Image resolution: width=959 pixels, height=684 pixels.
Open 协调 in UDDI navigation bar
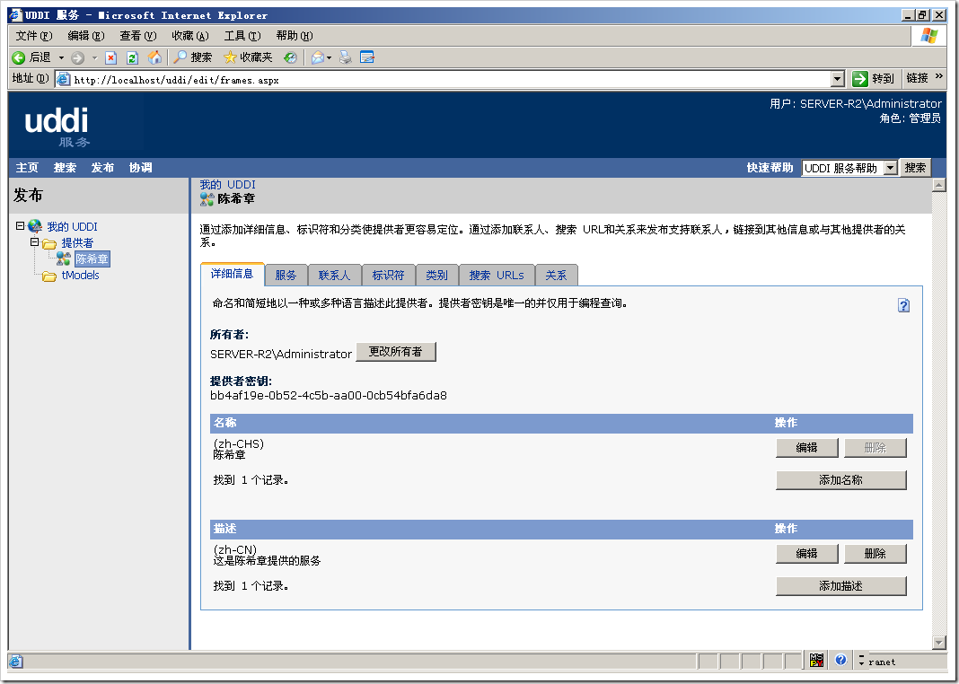point(141,168)
